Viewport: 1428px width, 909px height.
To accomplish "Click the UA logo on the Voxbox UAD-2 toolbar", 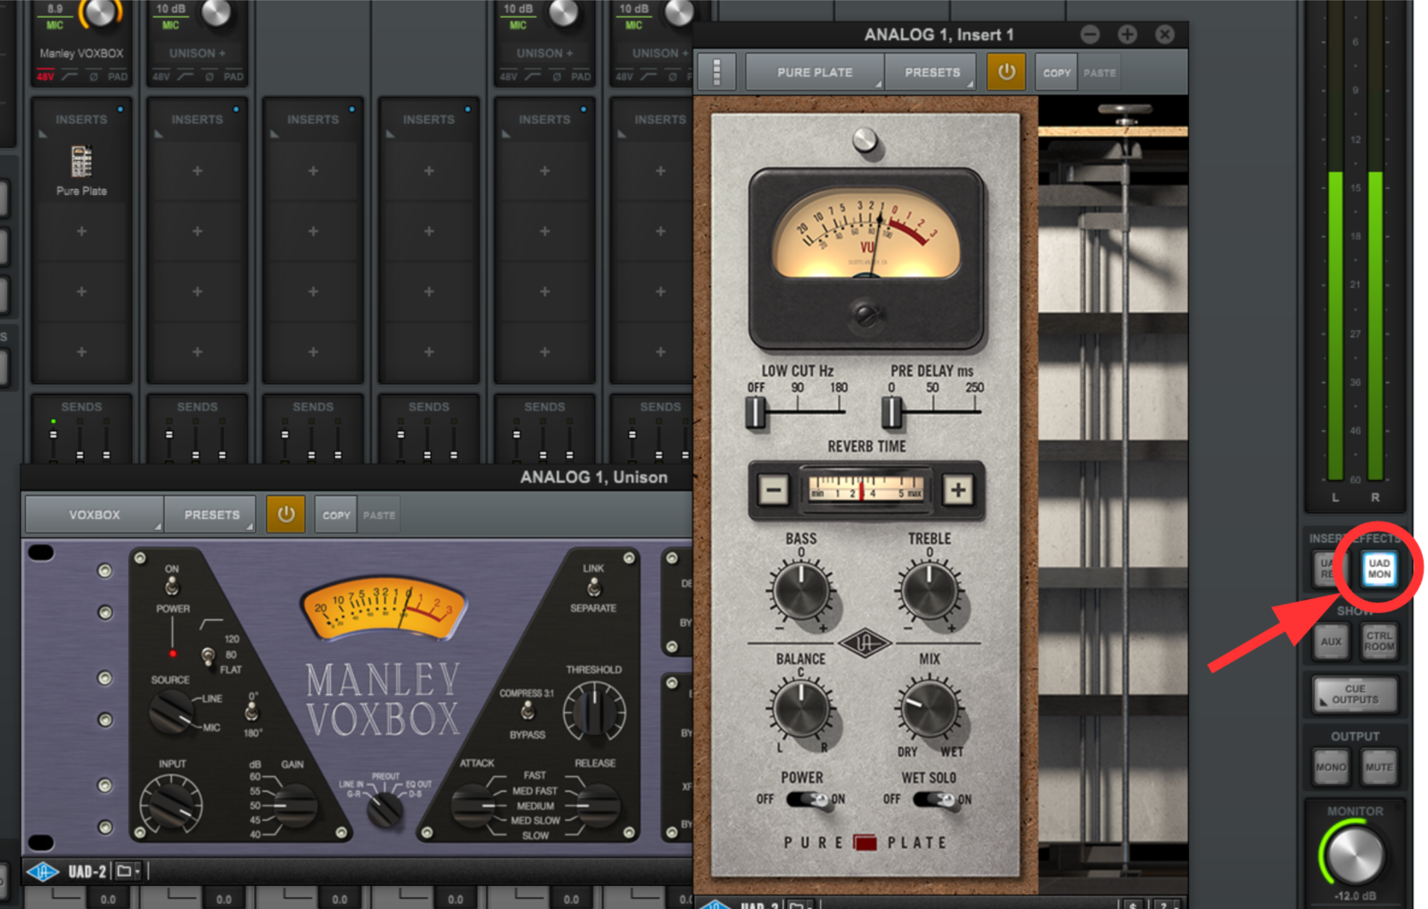I will point(42,872).
